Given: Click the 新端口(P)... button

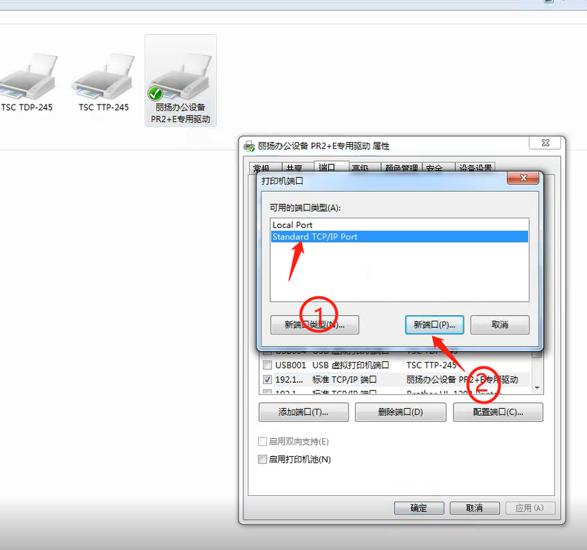Looking at the screenshot, I should tap(434, 325).
